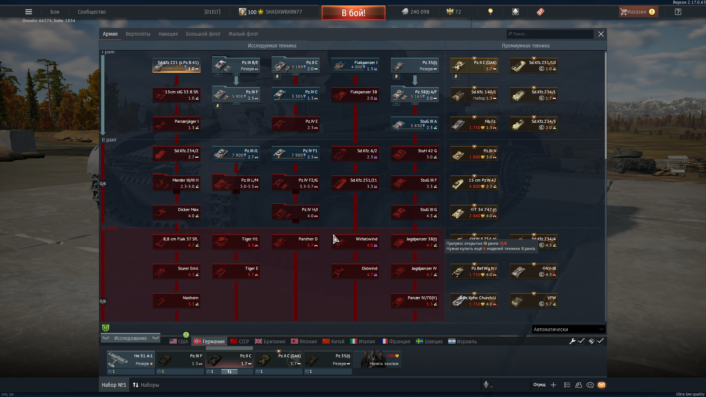Swap crew arrows under Pz.II C slot

click(x=229, y=372)
